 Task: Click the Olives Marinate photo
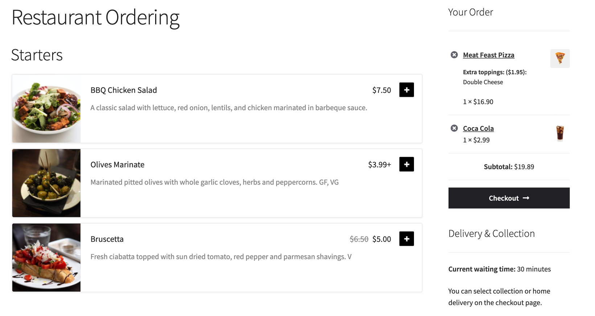[46, 183]
